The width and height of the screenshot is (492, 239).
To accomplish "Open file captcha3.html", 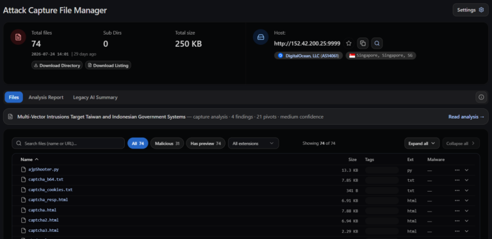I will pyautogui.click(x=44, y=231).
